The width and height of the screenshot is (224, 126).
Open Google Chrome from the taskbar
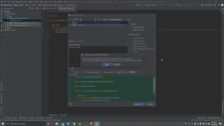point(74,124)
